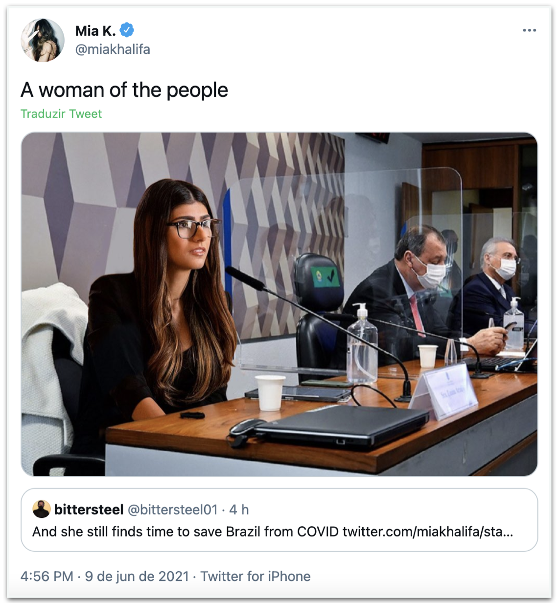Click the "A woman of the people" text
Image resolution: width=558 pixels, height=603 pixels.
124,90
